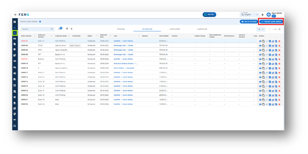Open the Cancelled tab

click(x=202, y=29)
